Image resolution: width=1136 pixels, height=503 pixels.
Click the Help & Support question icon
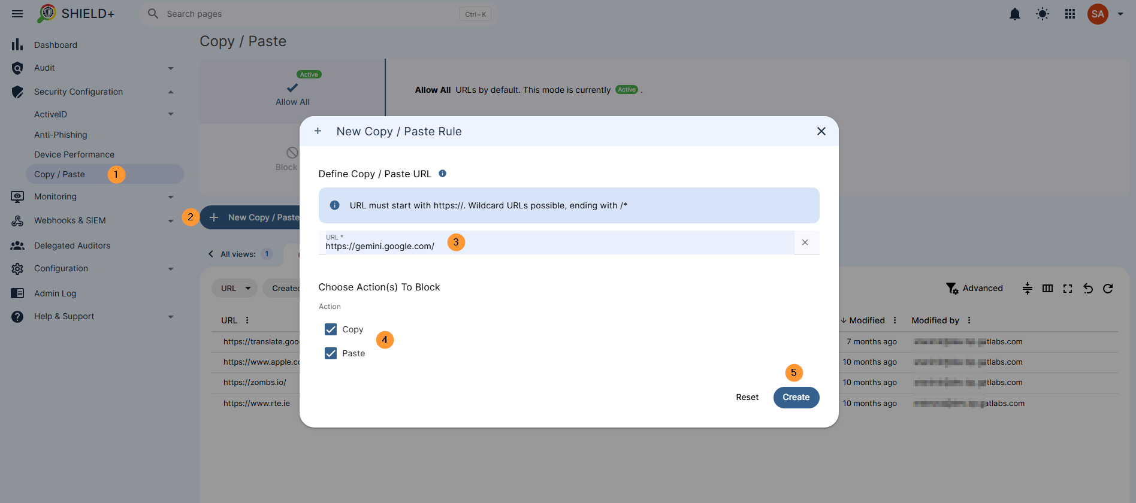(17, 317)
